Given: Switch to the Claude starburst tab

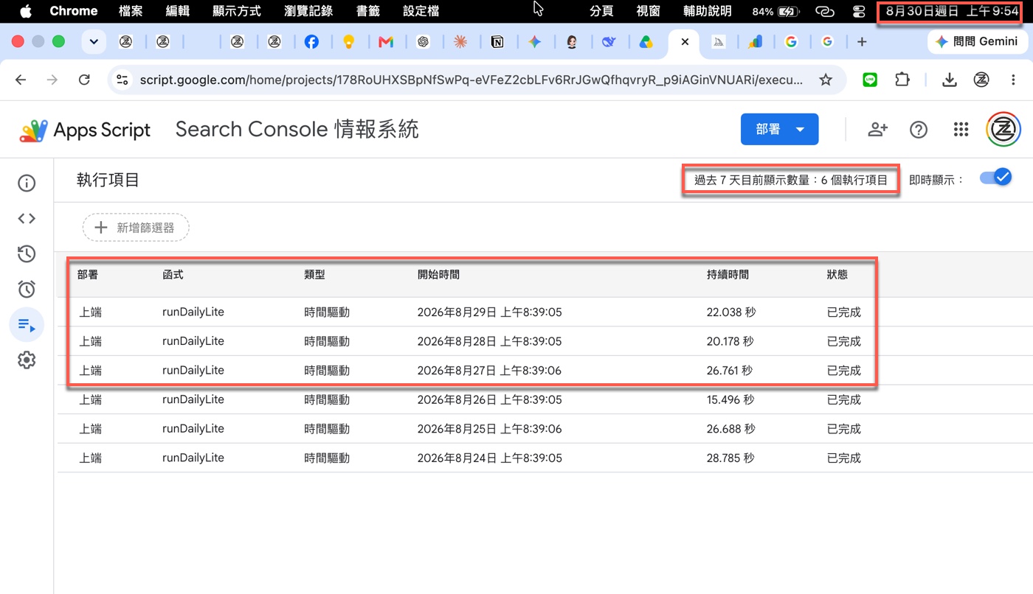Looking at the screenshot, I should 460,42.
